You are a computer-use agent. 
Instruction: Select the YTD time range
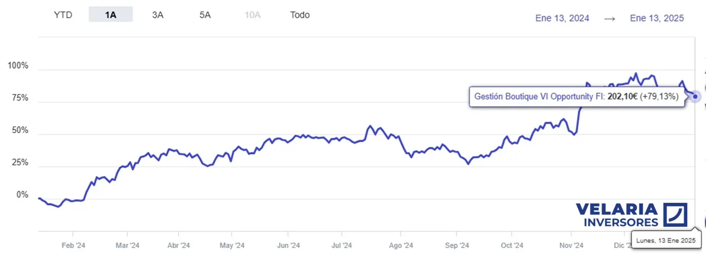[63, 15]
